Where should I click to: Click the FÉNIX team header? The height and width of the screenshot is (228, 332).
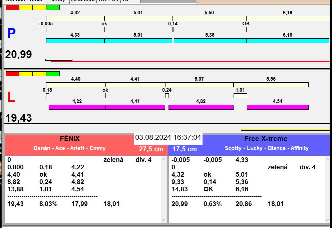point(70,139)
